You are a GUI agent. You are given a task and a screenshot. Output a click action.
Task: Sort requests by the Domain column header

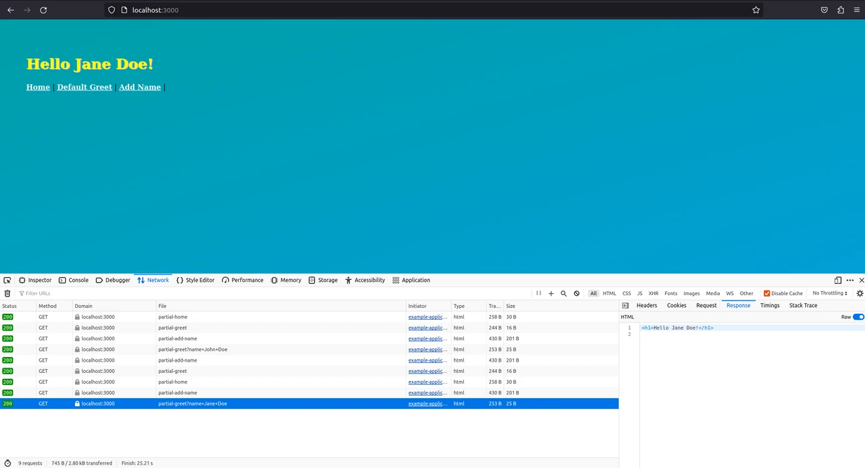[114, 306]
